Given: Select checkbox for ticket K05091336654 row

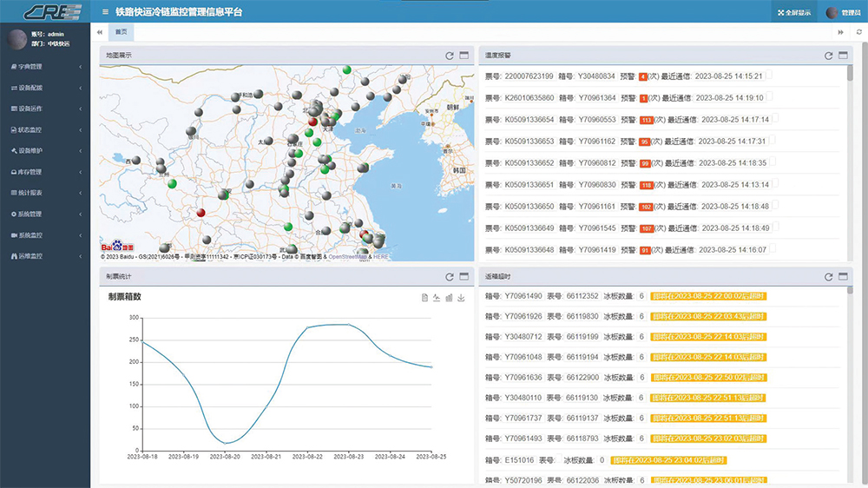Looking at the screenshot, I should [774, 119].
